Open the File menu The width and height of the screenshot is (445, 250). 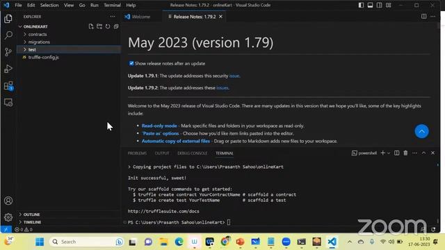coord(18,5)
